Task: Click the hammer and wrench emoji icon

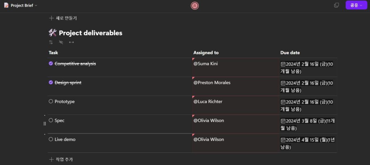Action: click(52, 33)
